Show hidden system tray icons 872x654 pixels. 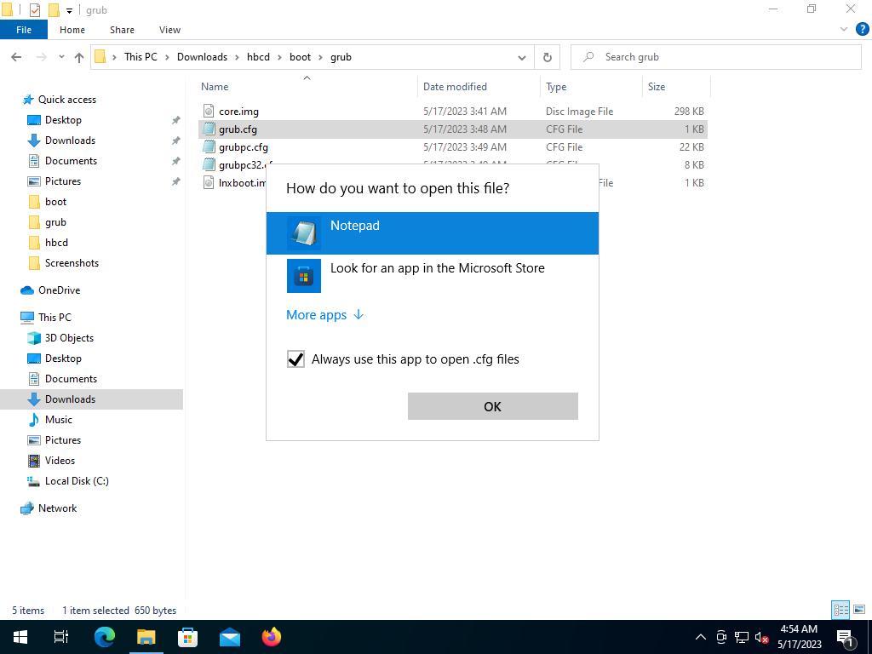tap(701, 637)
